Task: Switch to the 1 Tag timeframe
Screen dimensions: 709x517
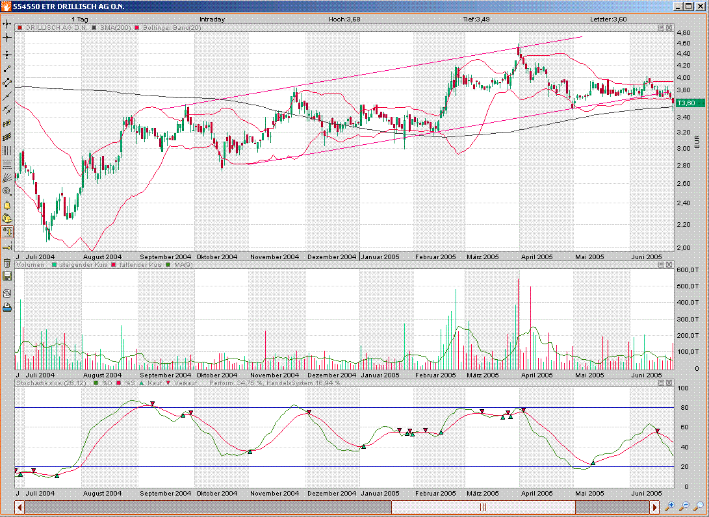Action: (79, 19)
